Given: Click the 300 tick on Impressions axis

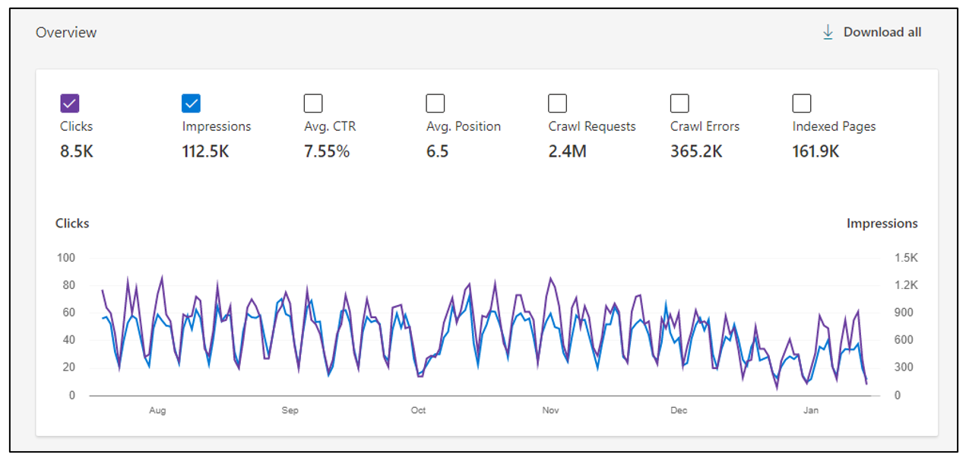Looking at the screenshot, I should coord(903,367).
